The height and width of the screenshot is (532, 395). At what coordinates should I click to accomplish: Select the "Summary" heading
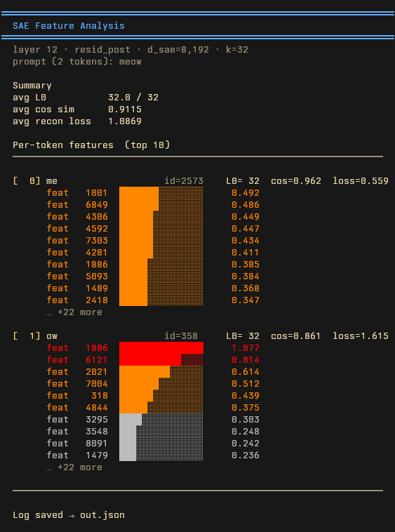click(32, 86)
